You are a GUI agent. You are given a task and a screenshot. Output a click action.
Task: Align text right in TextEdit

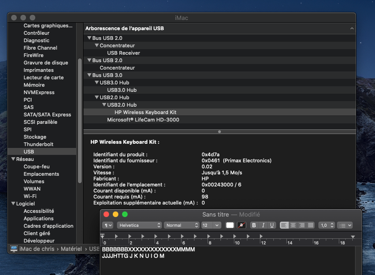[302, 225]
